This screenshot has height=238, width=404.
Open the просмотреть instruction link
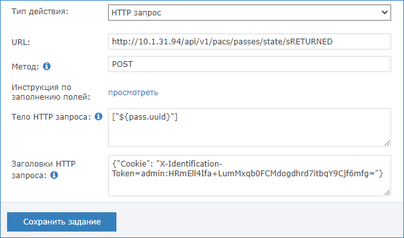click(x=133, y=93)
